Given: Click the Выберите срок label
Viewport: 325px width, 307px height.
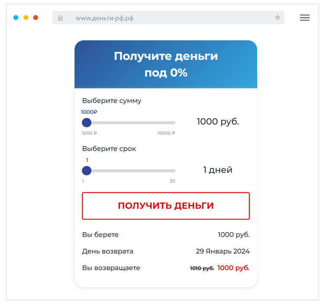Looking at the screenshot, I should [109, 149].
